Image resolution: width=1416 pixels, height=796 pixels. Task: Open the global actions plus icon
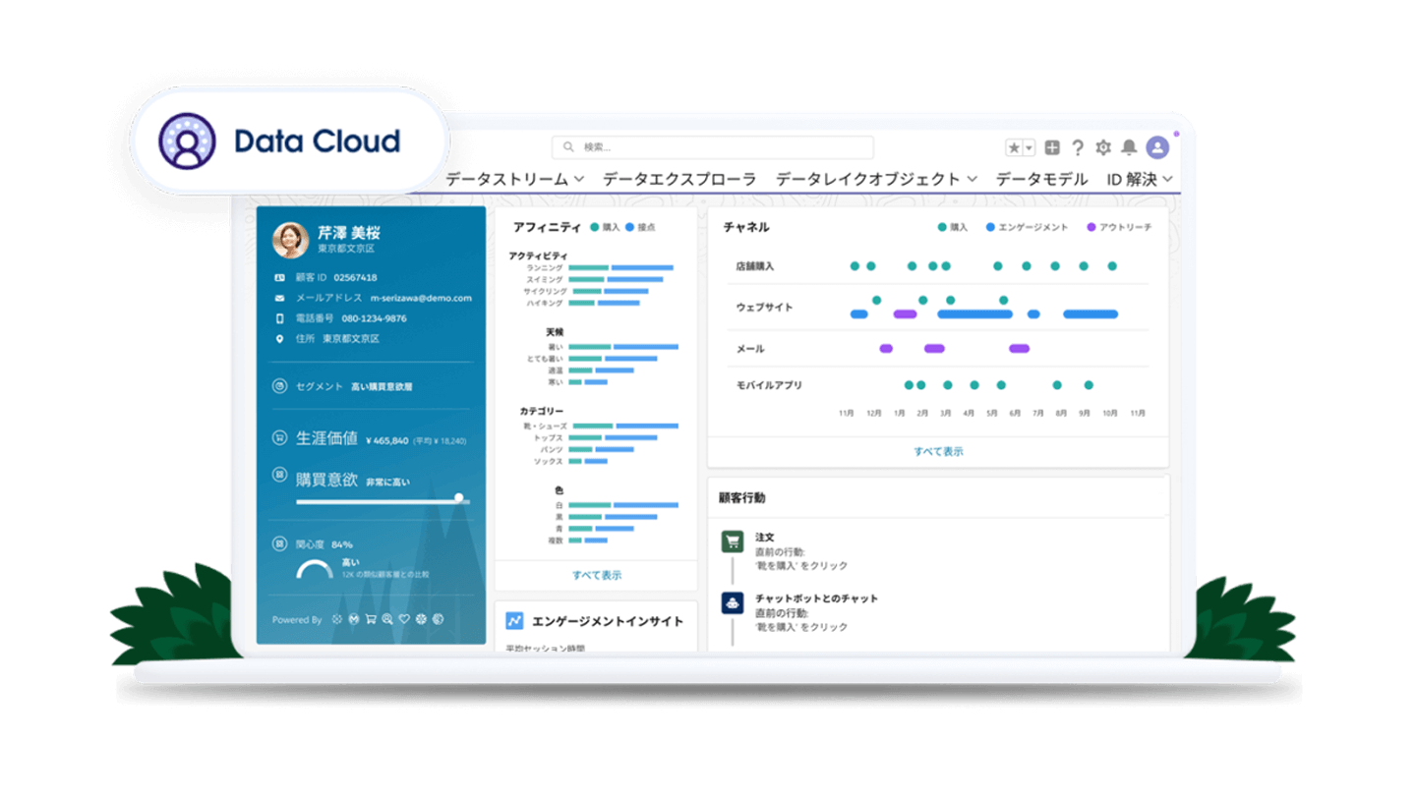click(1052, 147)
